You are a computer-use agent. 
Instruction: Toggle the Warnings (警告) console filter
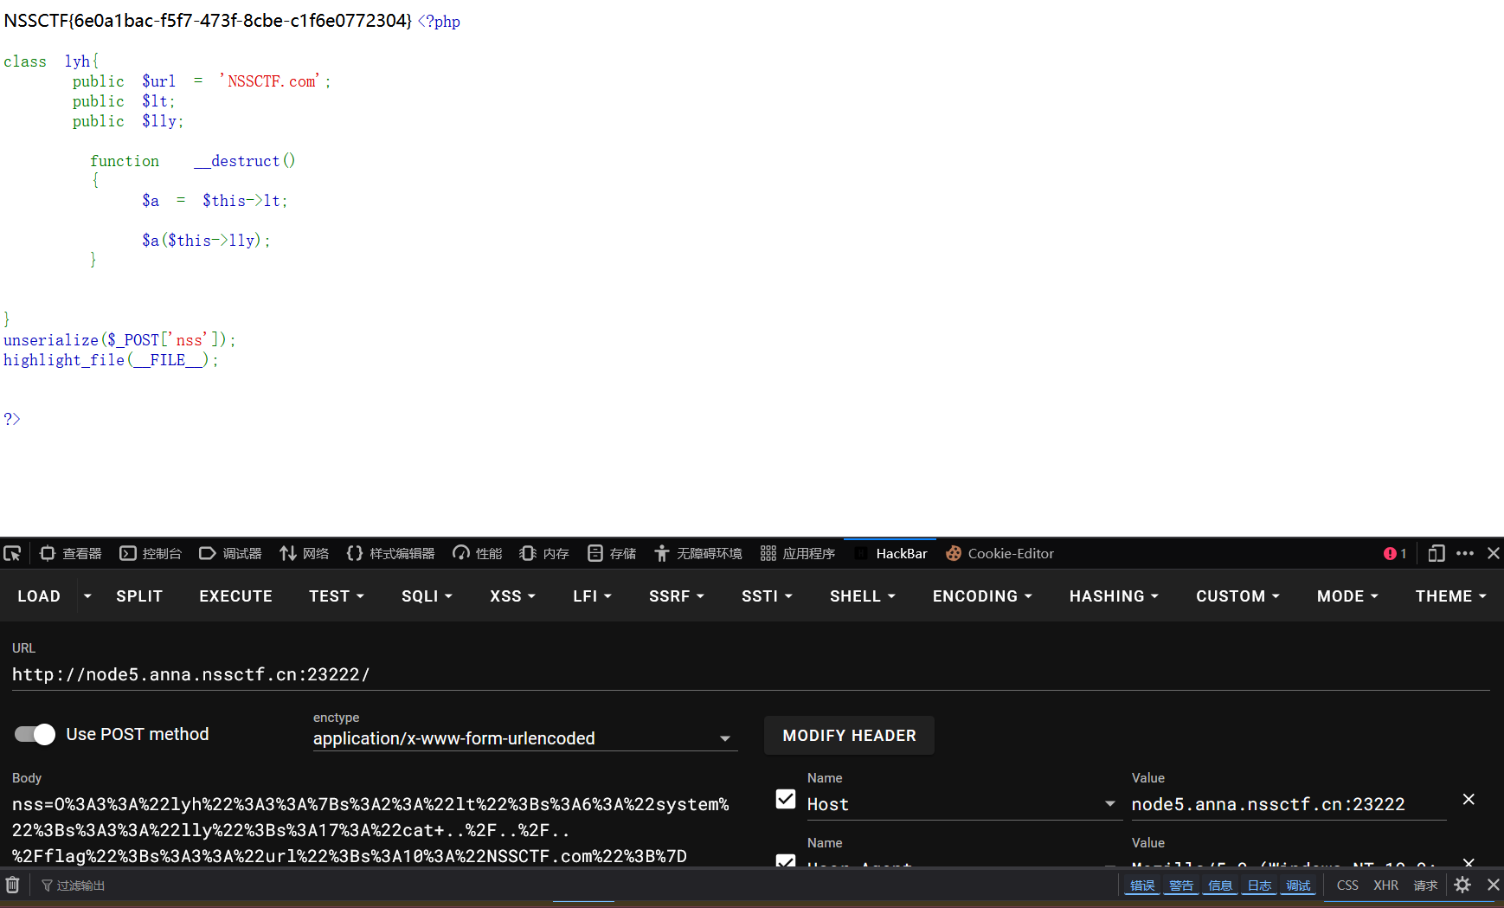coord(1181,885)
